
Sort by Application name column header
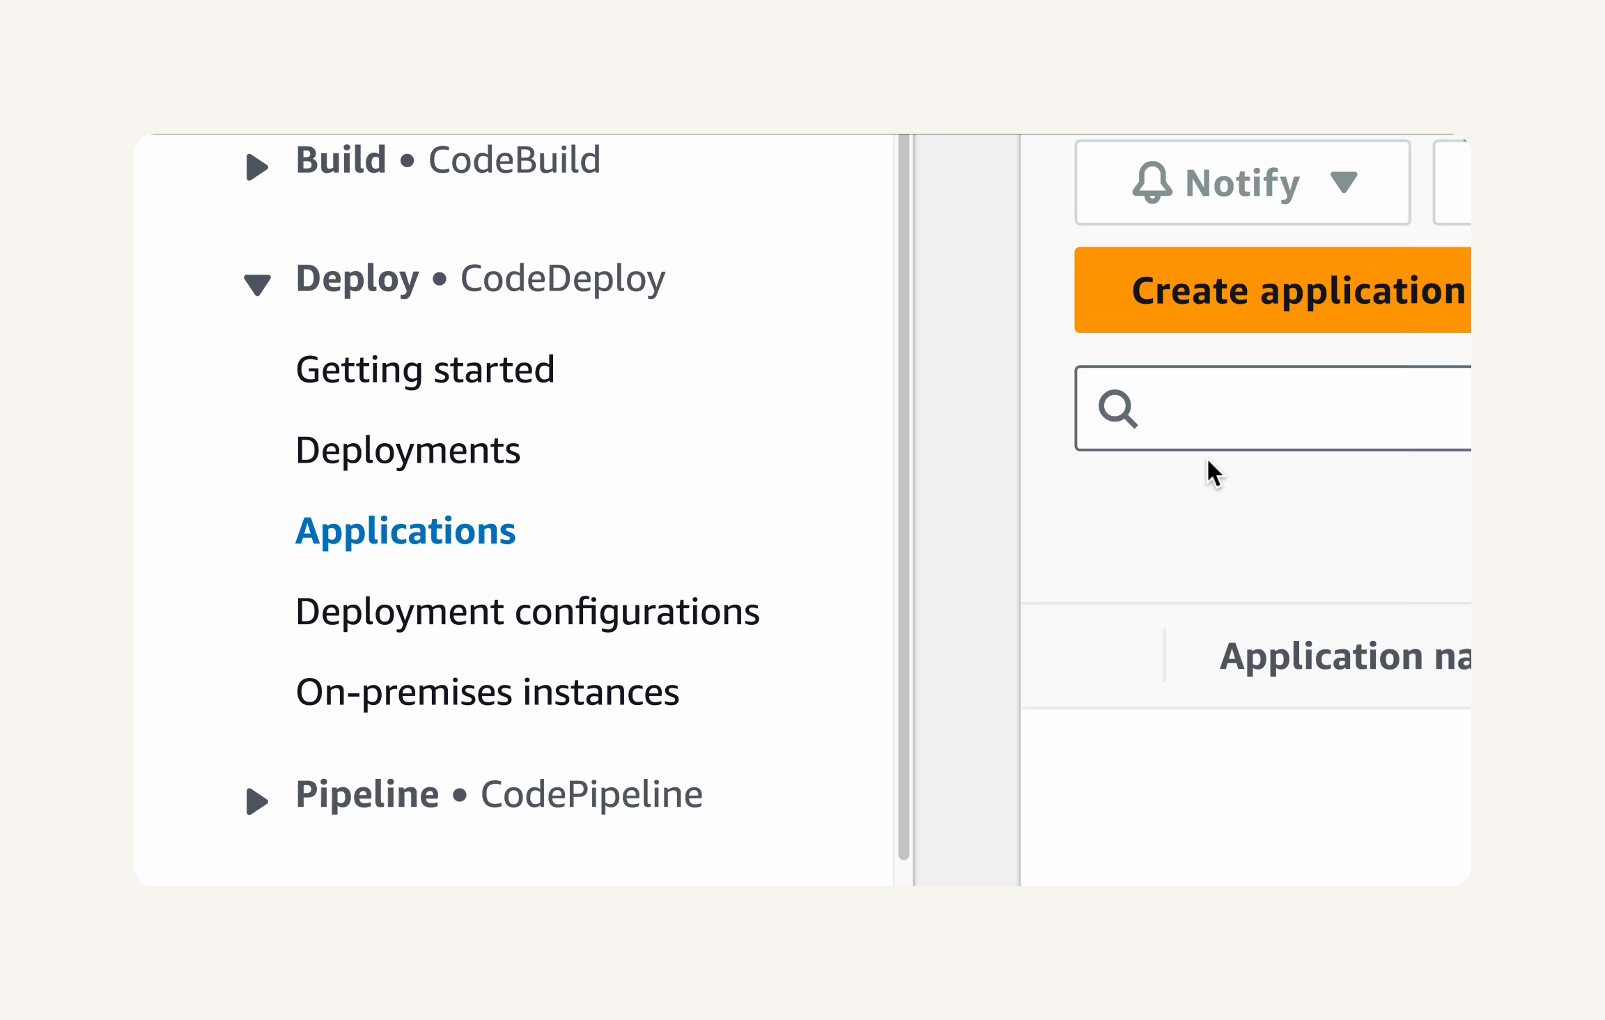[x=1344, y=656]
